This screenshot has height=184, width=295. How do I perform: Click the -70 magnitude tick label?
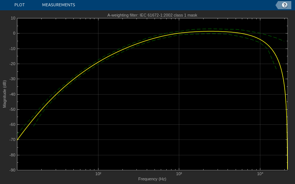(13, 140)
